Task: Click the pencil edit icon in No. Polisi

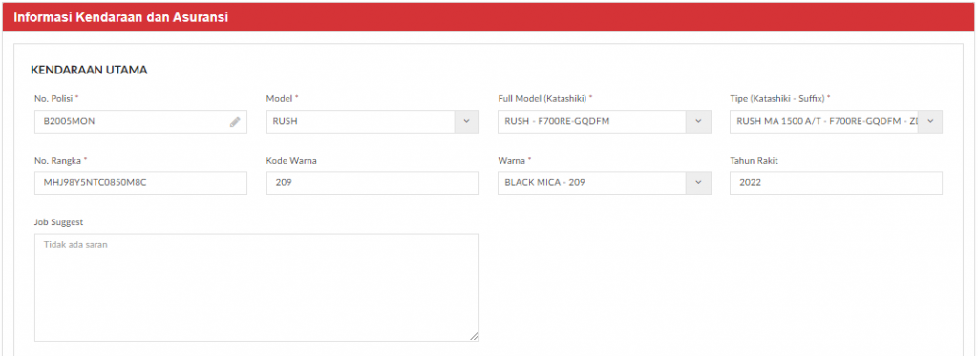Action: [235, 122]
